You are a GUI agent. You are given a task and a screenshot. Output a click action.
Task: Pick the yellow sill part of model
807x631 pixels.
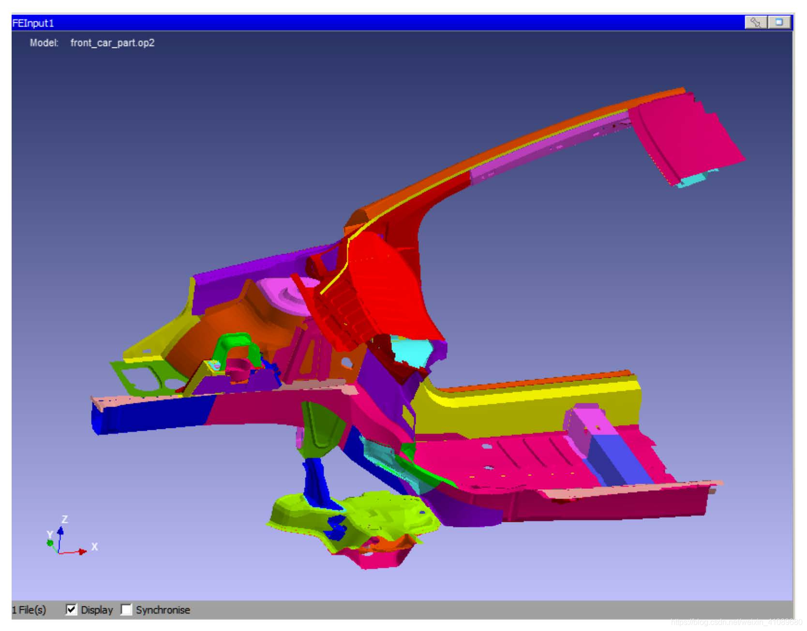click(x=527, y=406)
